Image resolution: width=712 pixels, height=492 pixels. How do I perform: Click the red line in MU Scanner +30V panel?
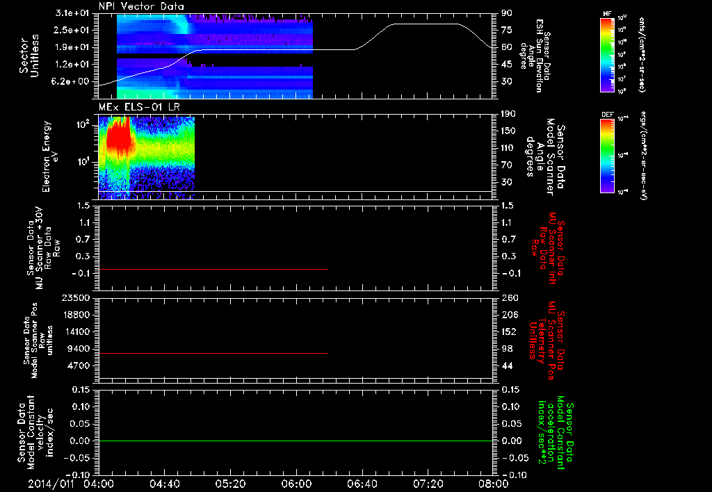(x=213, y=269)
